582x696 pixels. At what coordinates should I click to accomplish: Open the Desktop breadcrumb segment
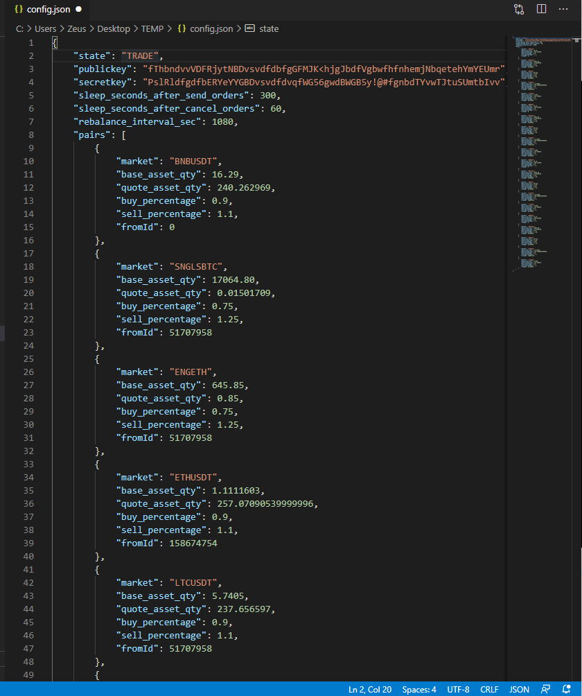[x=114, y=28]
